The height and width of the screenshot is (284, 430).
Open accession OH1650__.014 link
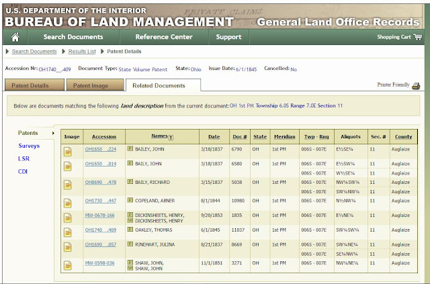[101, 164]
